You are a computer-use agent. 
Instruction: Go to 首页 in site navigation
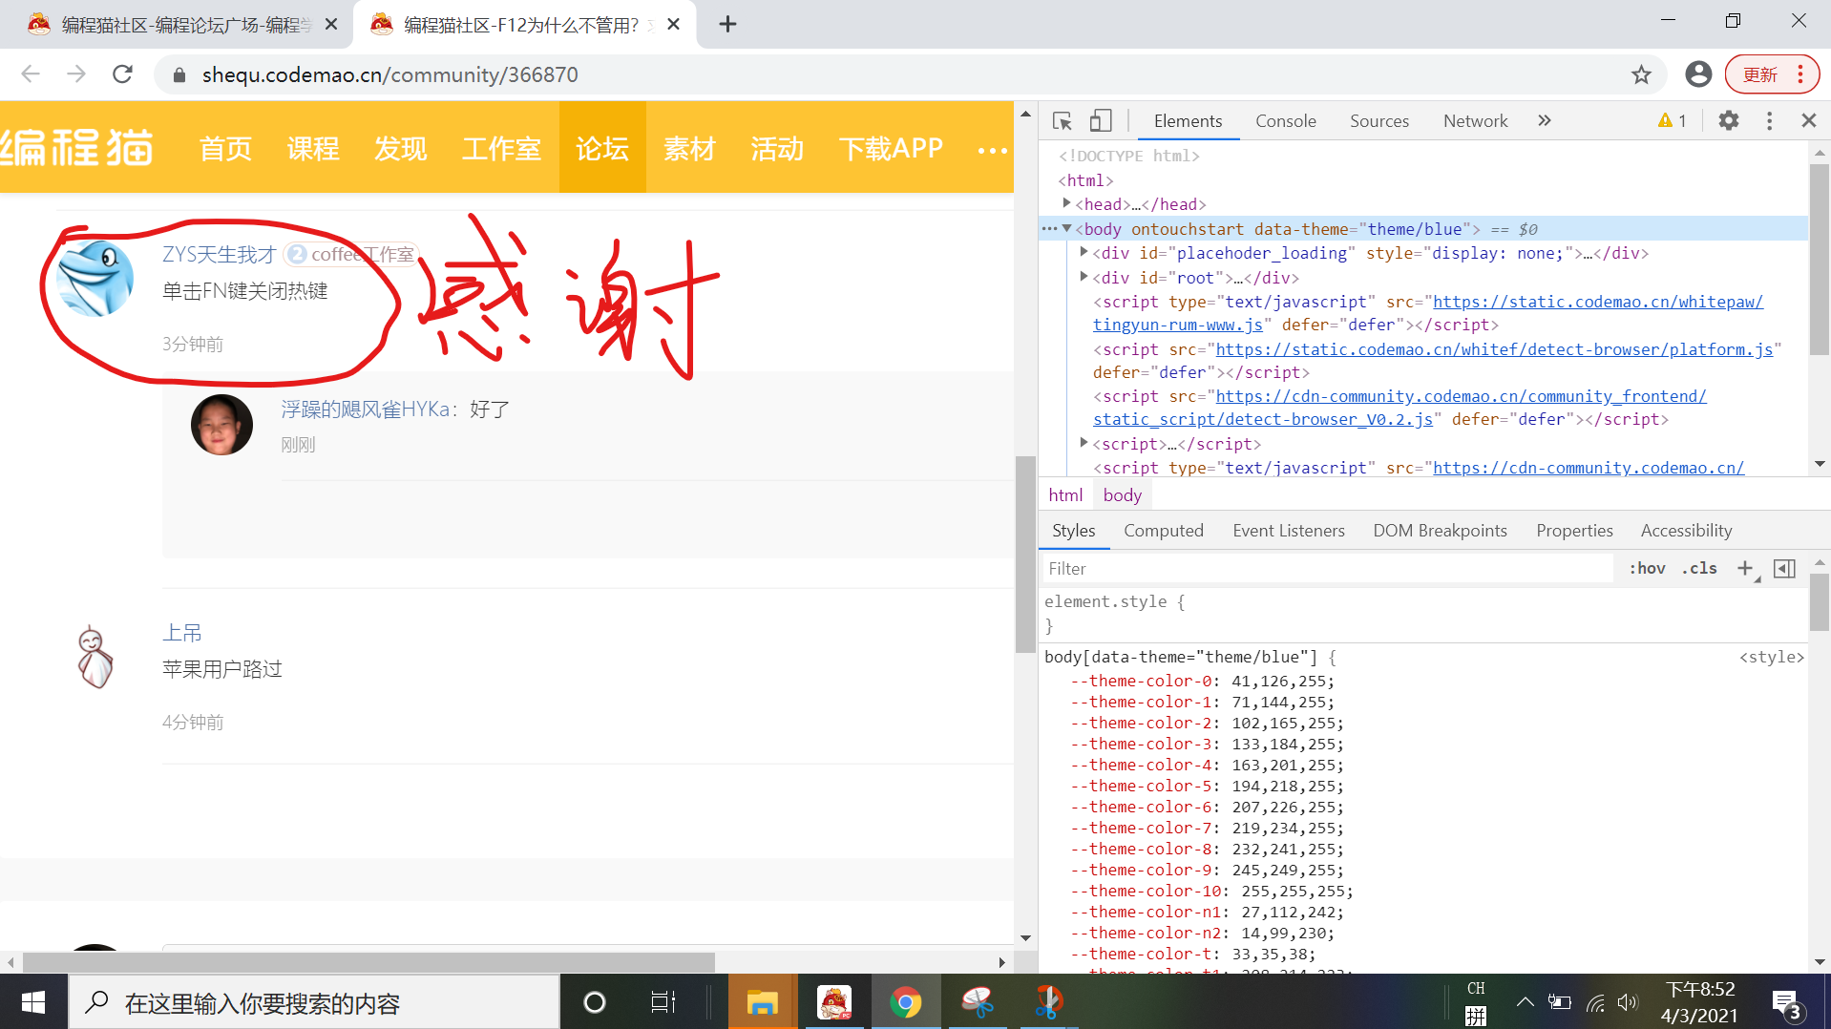[x=226, y=148]
